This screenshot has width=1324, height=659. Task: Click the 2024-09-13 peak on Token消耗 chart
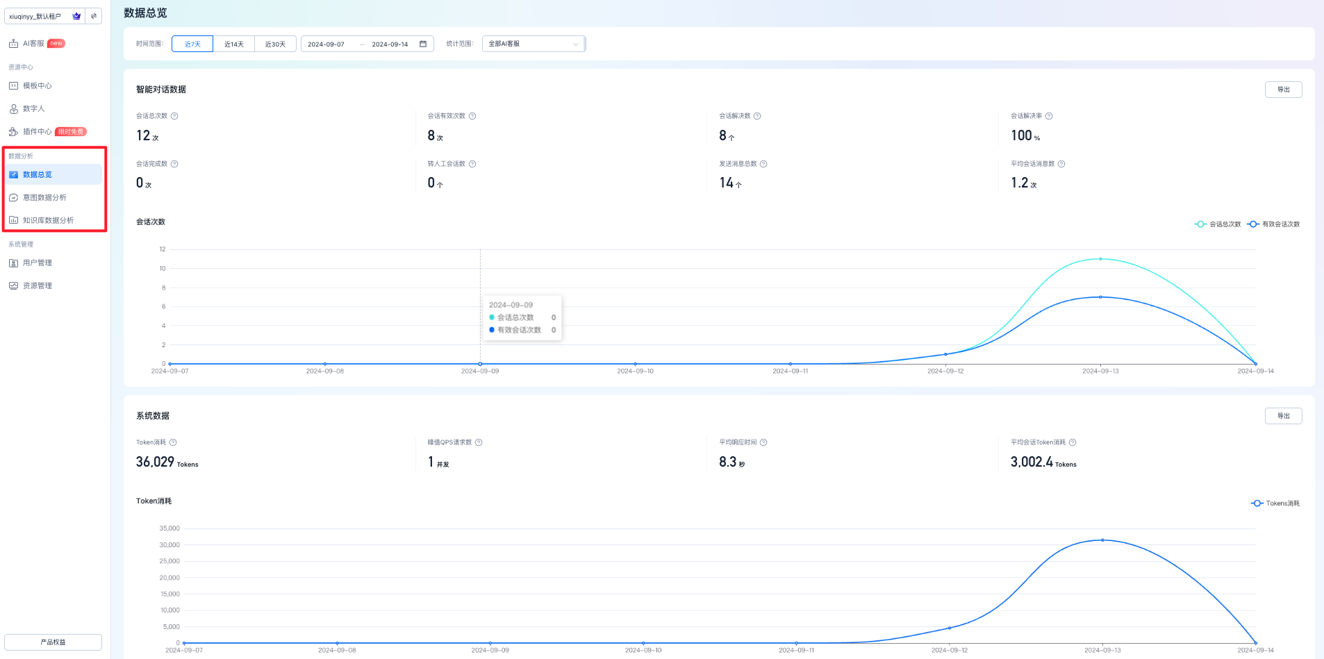1102,540
